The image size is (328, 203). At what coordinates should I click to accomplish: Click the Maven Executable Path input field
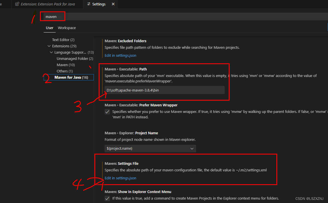coord(164,90)
